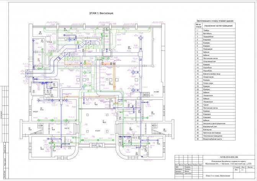Select table row 3 "Гардеробная"
The image size is (257, 181).
click(x=215, y=37)
